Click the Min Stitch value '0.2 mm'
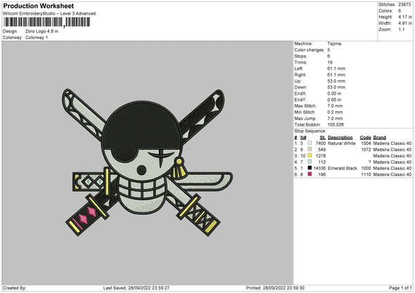 (335, 112)
